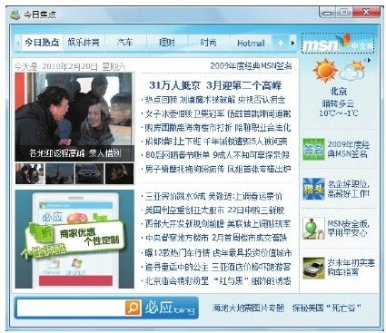Viewport: 386px width, 333px height.
Task: Select the 汽车 tab
Action: tap(124, 43)
